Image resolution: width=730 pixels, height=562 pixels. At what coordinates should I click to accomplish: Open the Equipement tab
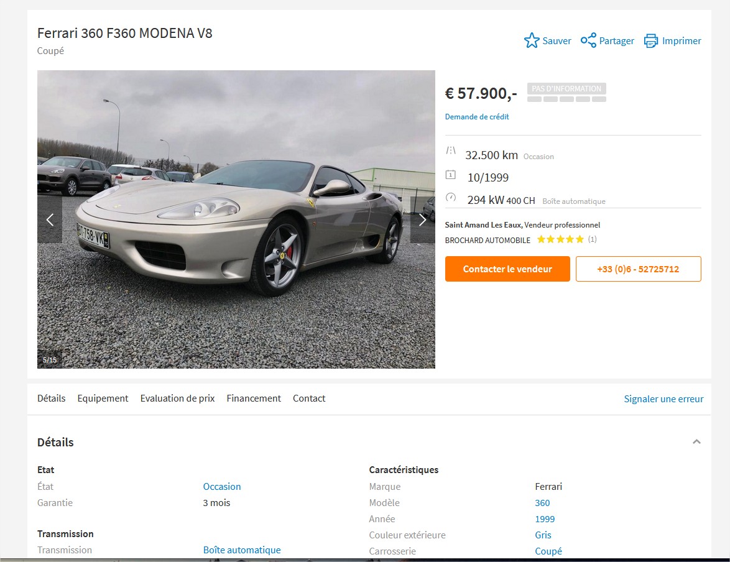[x=103, y=398]
